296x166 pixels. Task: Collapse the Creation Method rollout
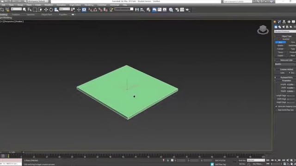(286, 70)
